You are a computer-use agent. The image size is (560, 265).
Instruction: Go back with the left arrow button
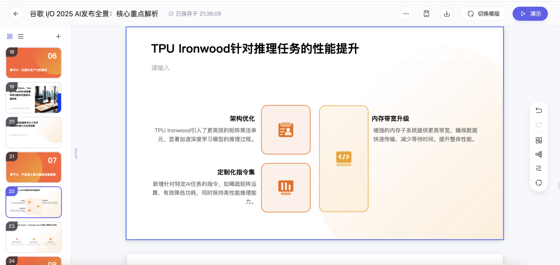pos(16,14)
